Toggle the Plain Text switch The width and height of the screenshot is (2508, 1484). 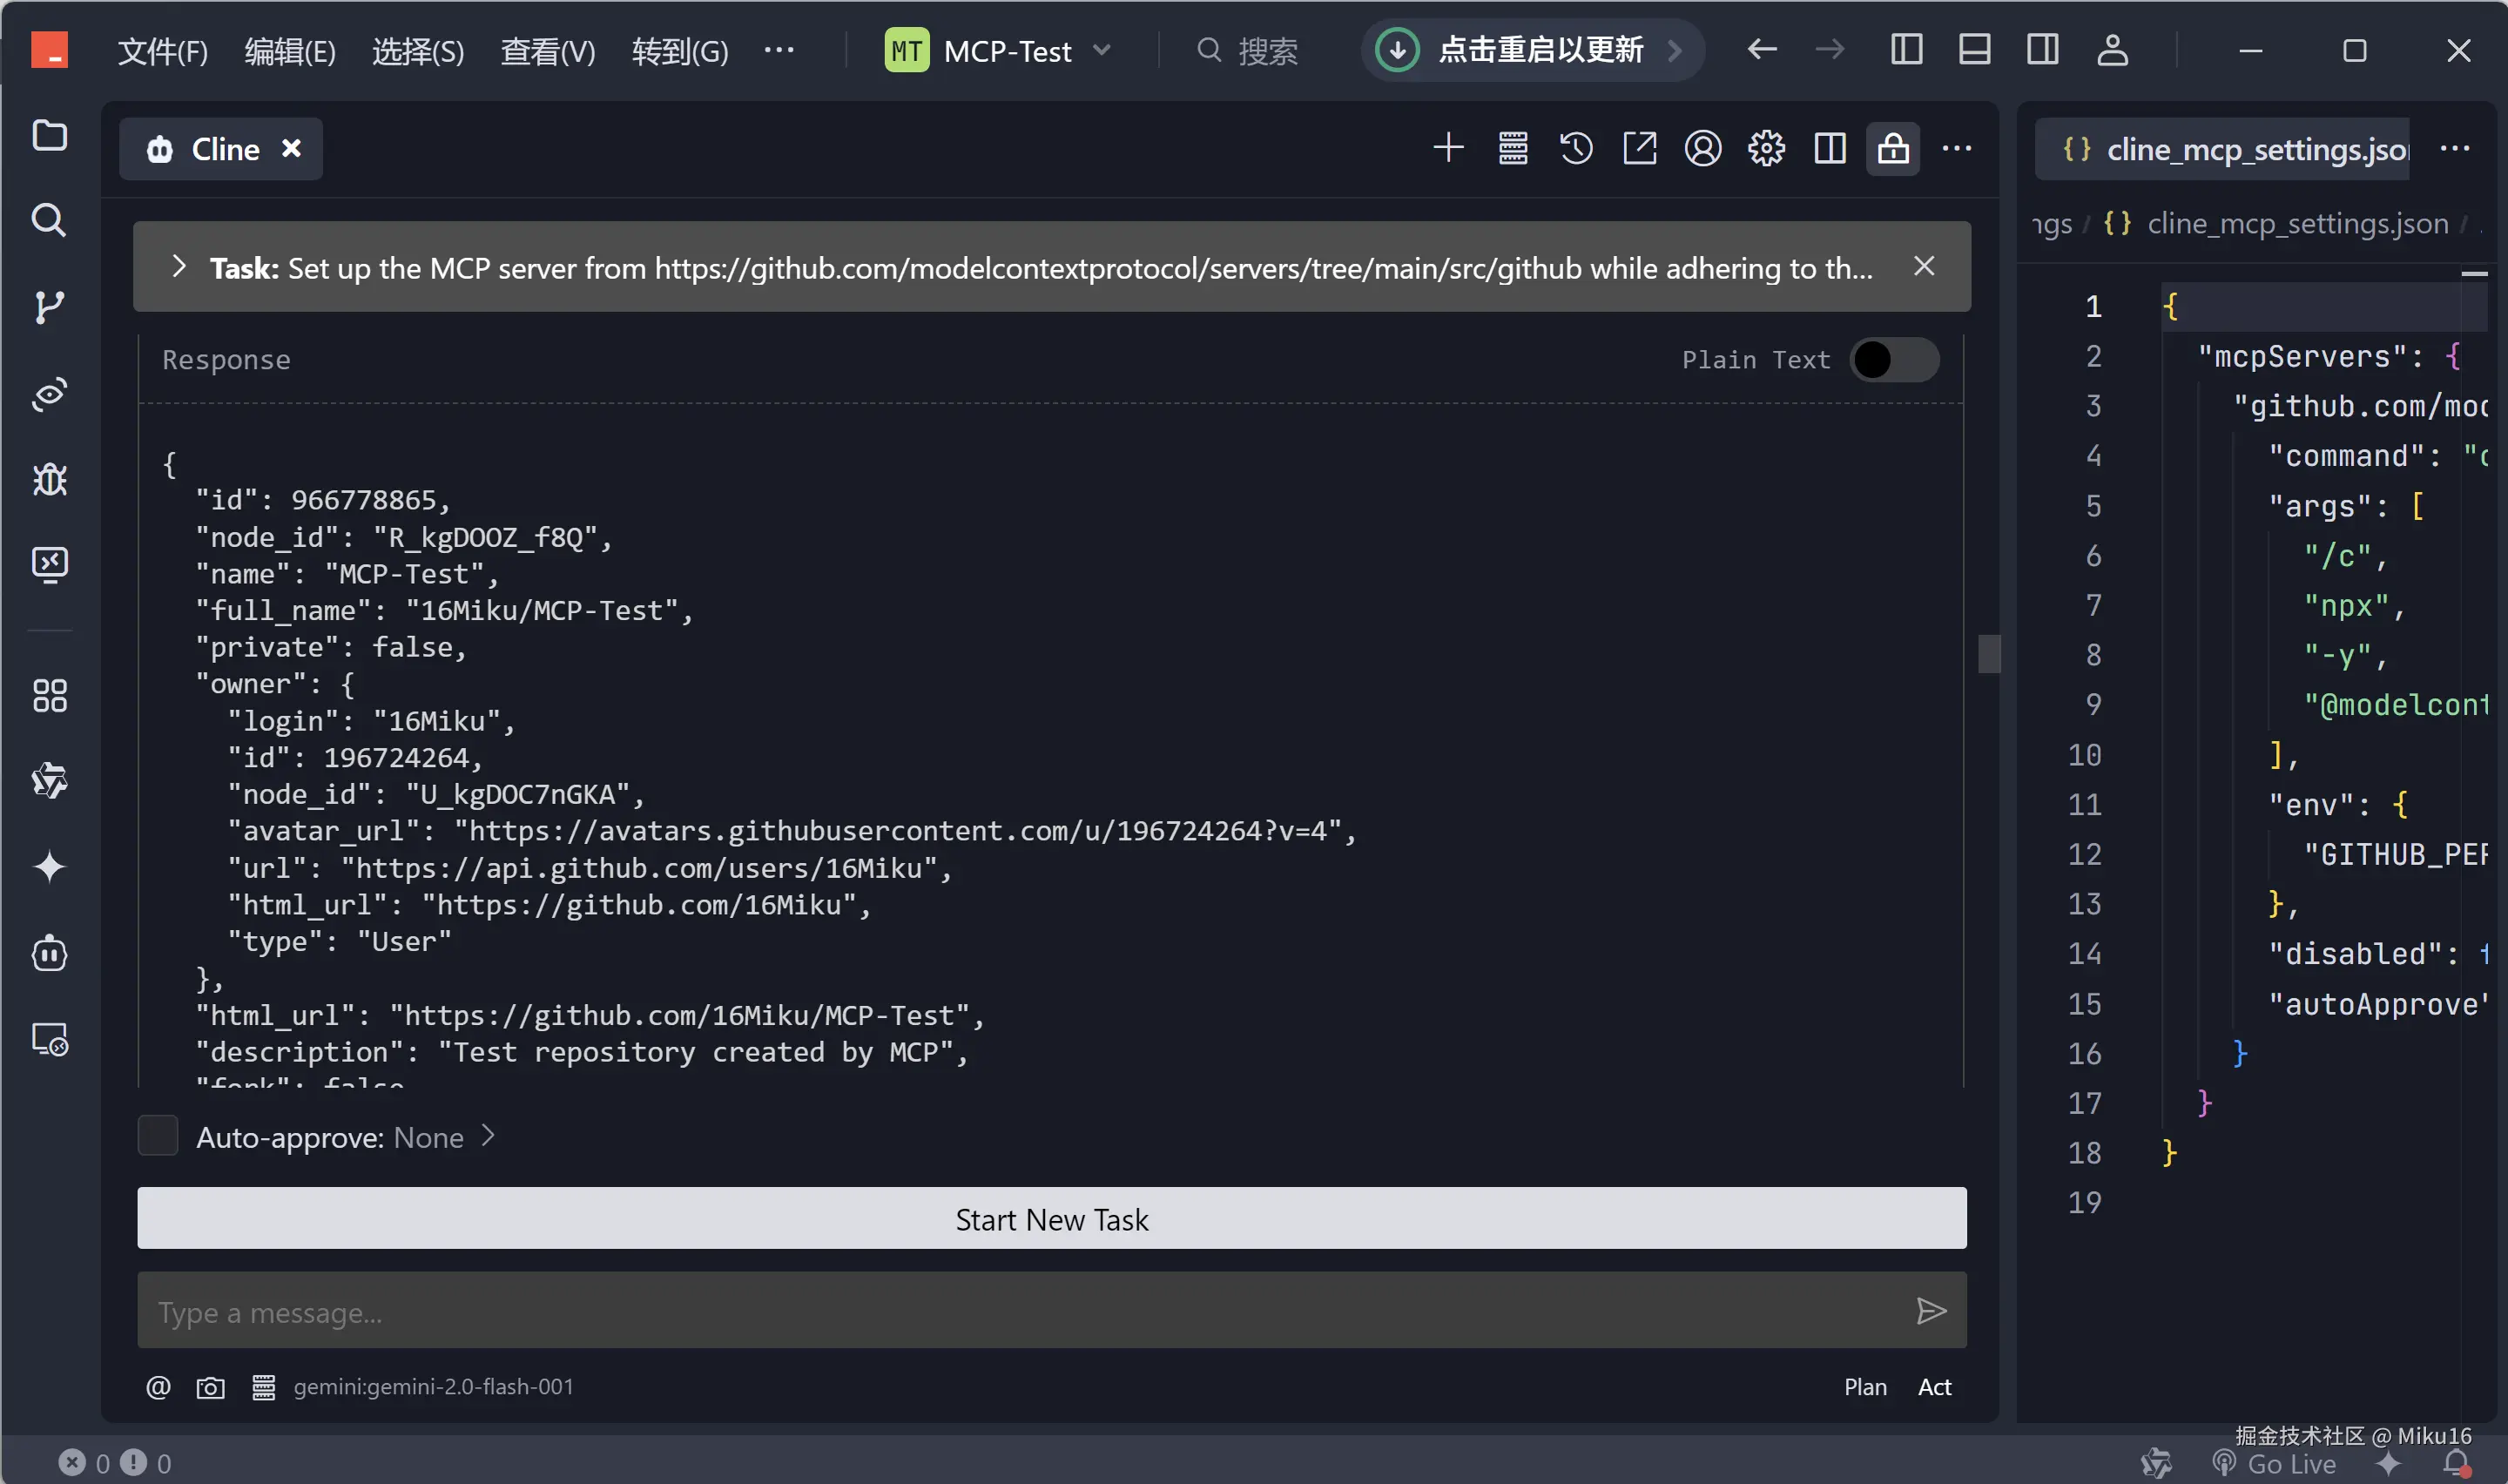(1894, 360)
